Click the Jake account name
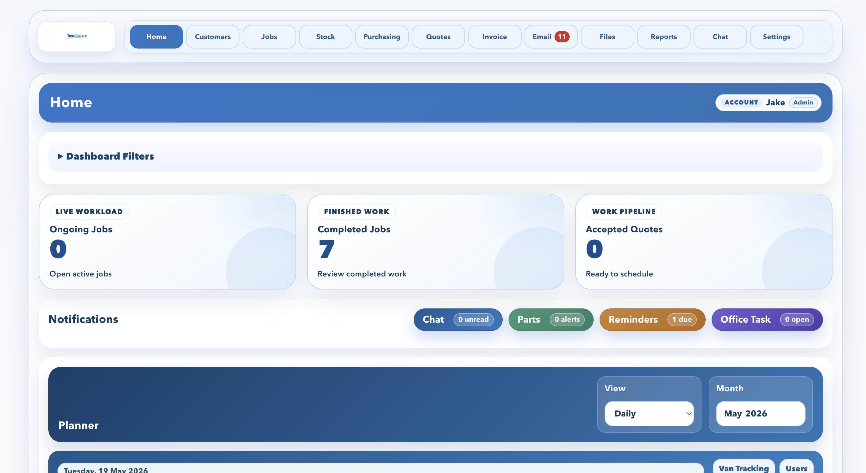Image resolution: width=866 pixels, height=473 pixels. pos(775,103)
